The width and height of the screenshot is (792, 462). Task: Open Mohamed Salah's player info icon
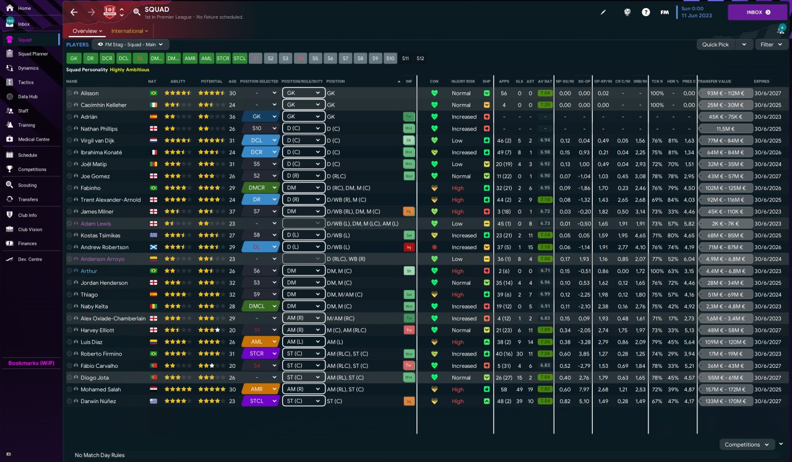(76, 390)
